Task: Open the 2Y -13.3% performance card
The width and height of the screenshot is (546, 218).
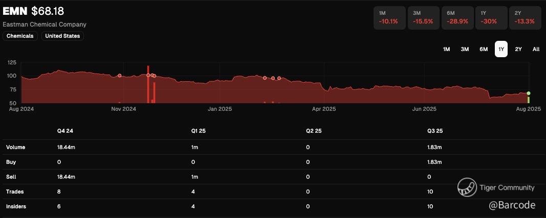Action: tap(525, 18)
